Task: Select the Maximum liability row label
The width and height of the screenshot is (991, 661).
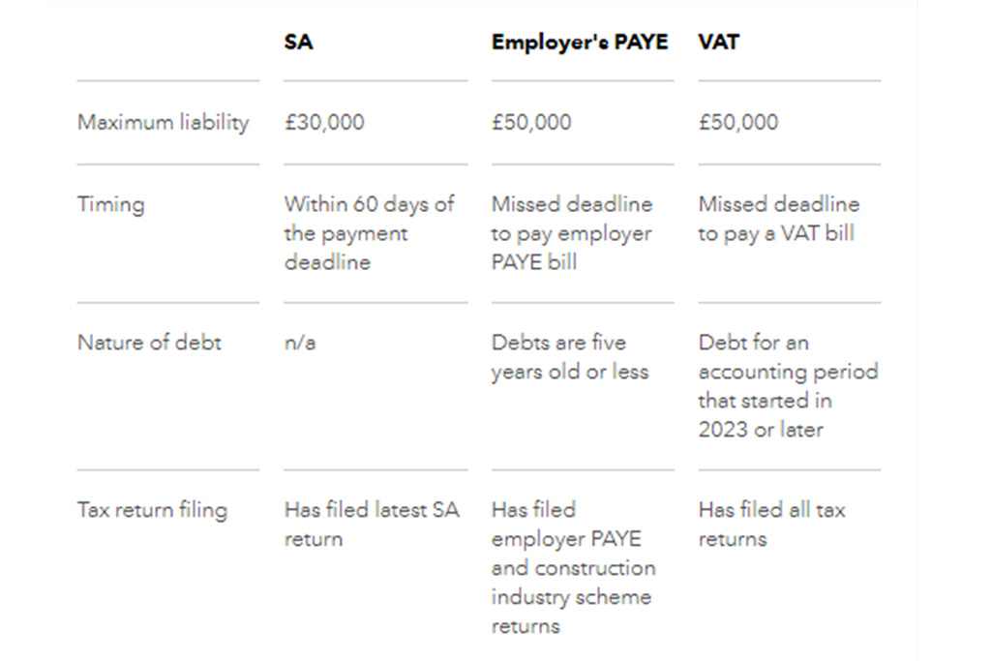Action: tap(163, 123)
